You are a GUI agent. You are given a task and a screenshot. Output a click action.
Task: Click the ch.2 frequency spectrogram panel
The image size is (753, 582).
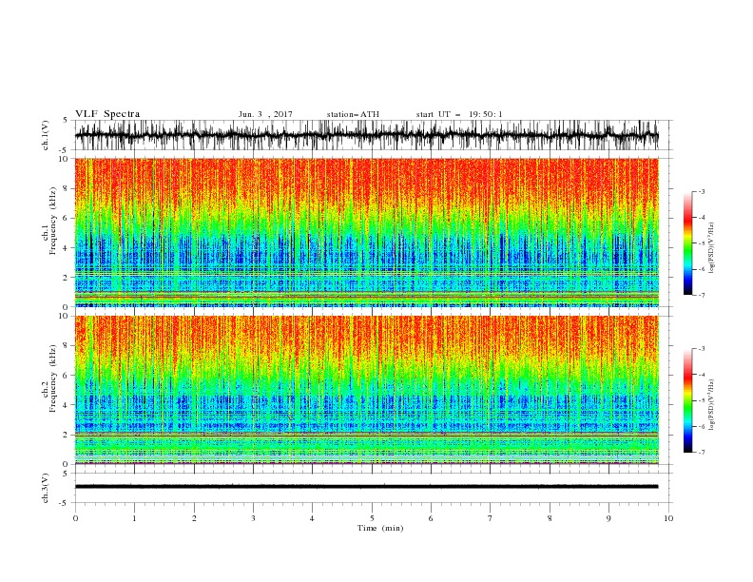pyautogui.click(x=366, y=390)
